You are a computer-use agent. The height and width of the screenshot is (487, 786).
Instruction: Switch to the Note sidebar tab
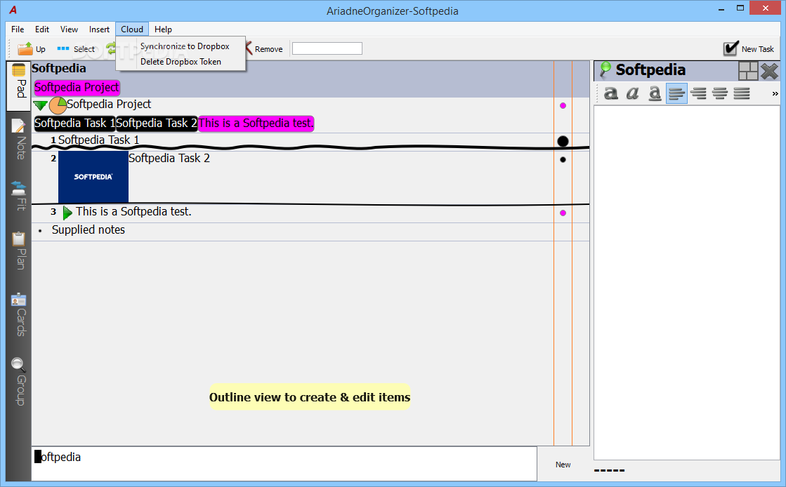[19, 140]
